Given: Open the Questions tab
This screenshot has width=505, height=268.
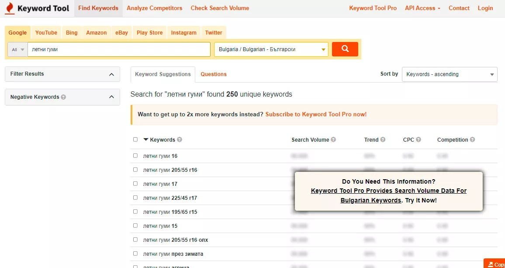Looking at the screenshot, I should 214,74.
